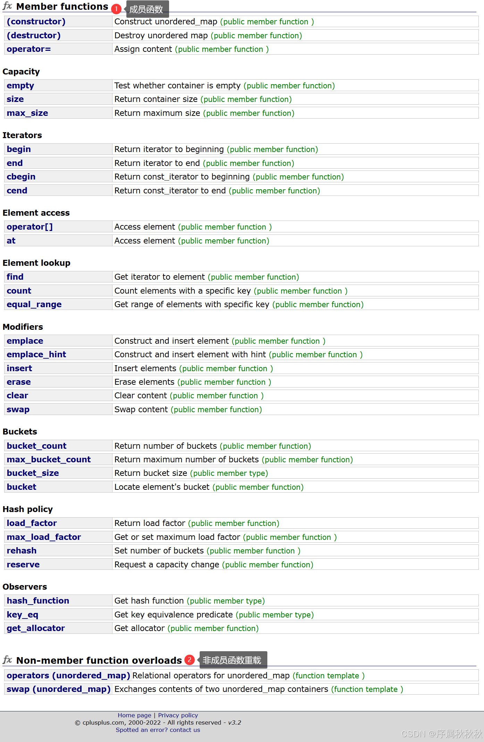The image size is (484, 742).
Task: Open the swap (unordered_map) overload link
Action: click(59, 689)
